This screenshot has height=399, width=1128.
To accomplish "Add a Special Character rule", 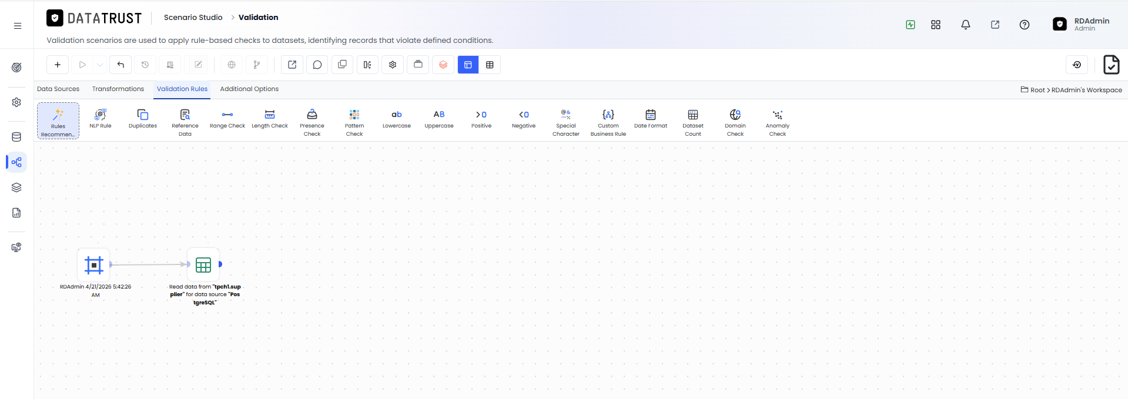I will [x=566, y=122].
